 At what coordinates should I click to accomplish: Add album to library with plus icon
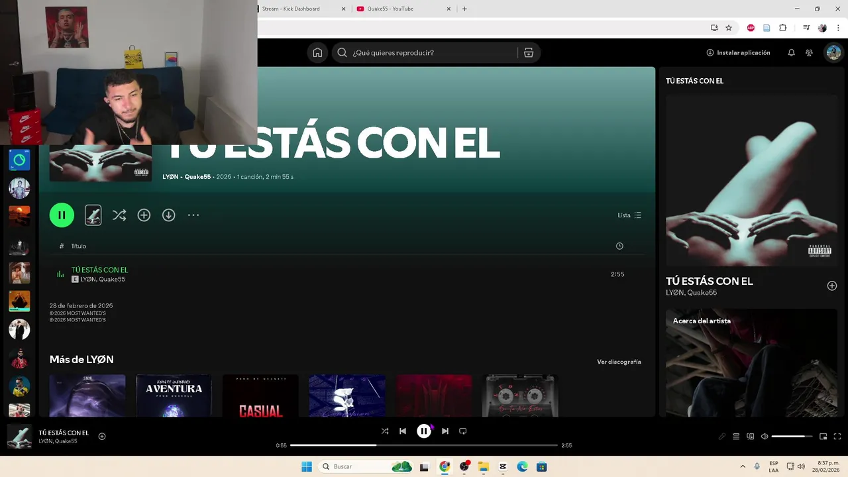144,215
